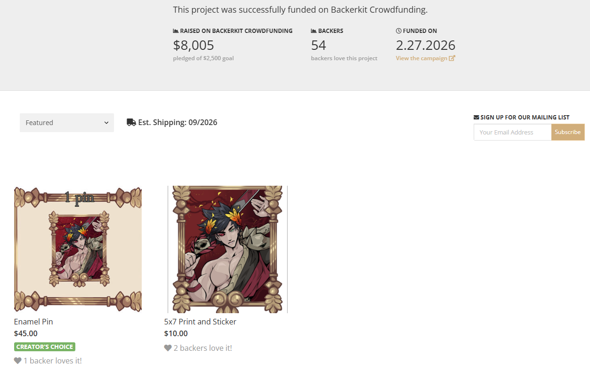
Task: Click the Est. Shipping 09/2026 text
Action: click(178, 122)
